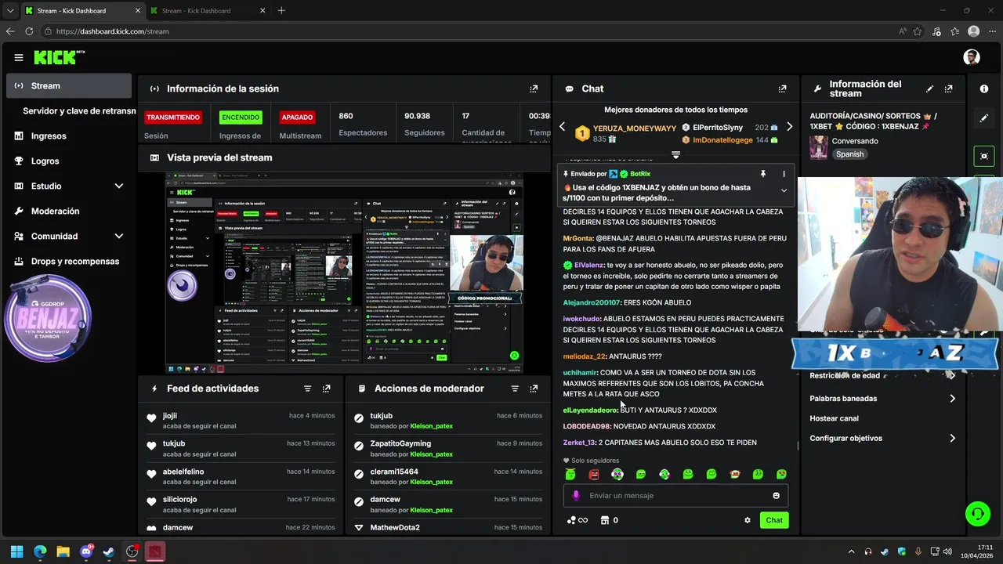
Task: Edit stream info with pencil in panel header
Action: click(x=929, y=89)
